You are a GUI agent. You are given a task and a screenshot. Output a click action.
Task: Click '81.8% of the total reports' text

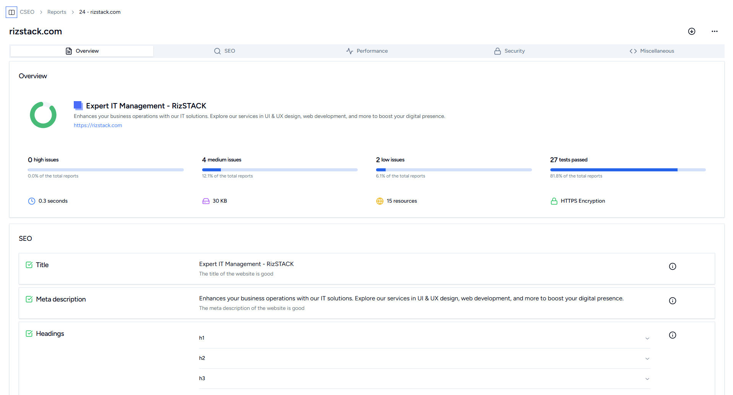click(x=576, y=176)
